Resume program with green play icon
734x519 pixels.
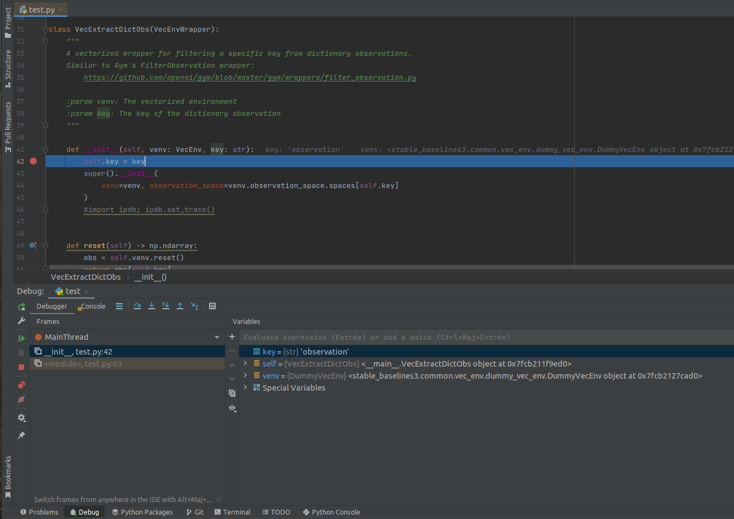tap(21, 339)
